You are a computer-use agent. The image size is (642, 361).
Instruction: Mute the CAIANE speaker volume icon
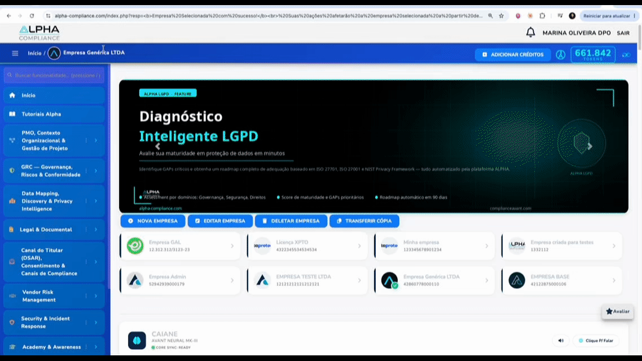click(x=561, y=341)
